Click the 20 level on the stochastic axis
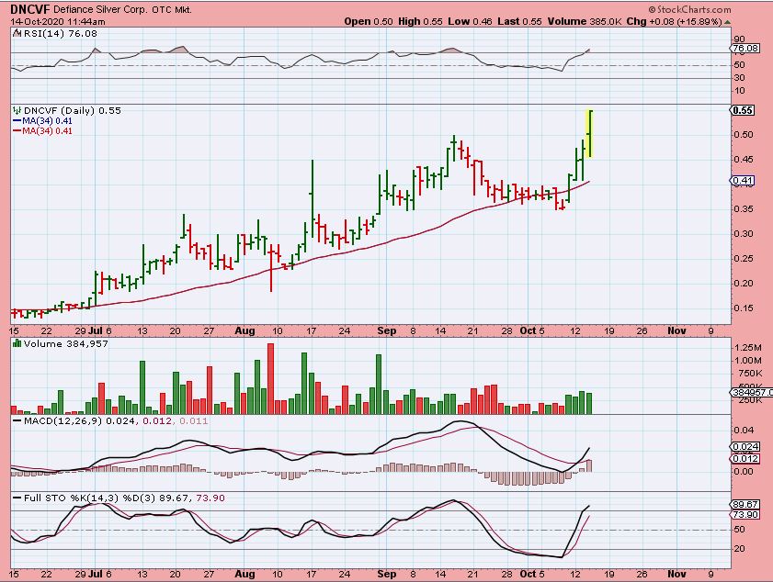 tap(739, 549)
